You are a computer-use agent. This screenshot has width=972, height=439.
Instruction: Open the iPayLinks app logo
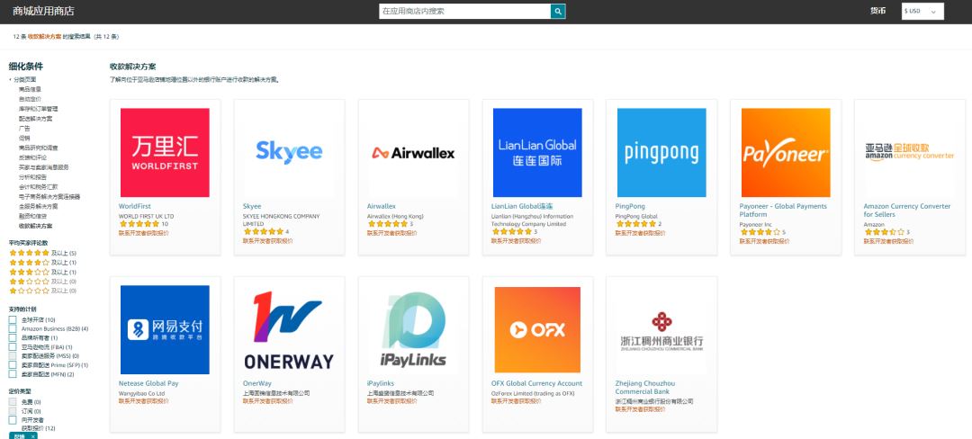coord(413,329)
